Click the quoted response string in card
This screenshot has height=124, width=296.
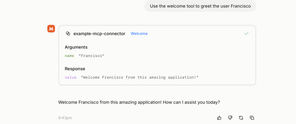pos(140,77)
